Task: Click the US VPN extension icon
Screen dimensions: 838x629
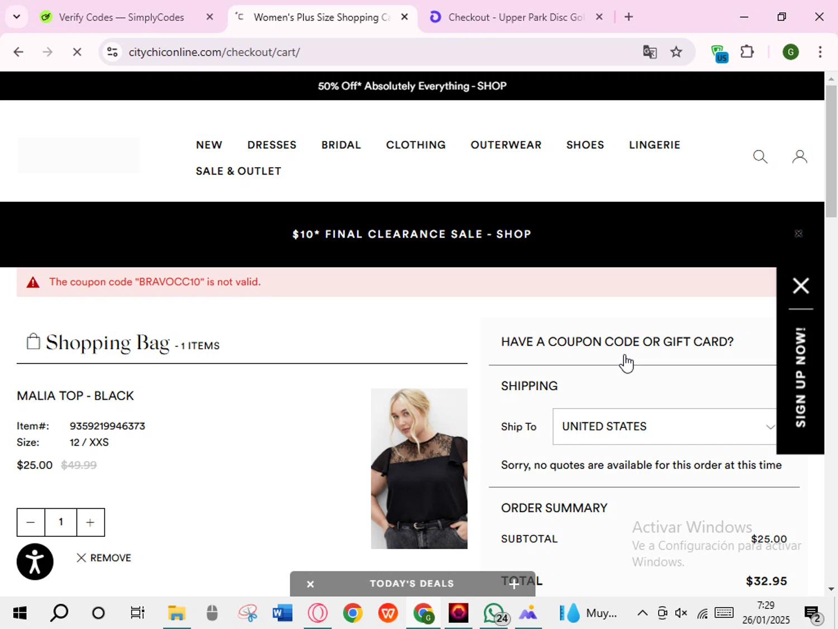Action: tap(720, 53)
